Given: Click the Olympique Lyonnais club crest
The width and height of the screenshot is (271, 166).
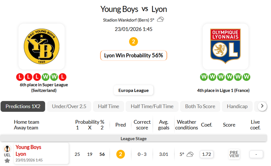Looking at the screenshot, I should click(225, 46).
